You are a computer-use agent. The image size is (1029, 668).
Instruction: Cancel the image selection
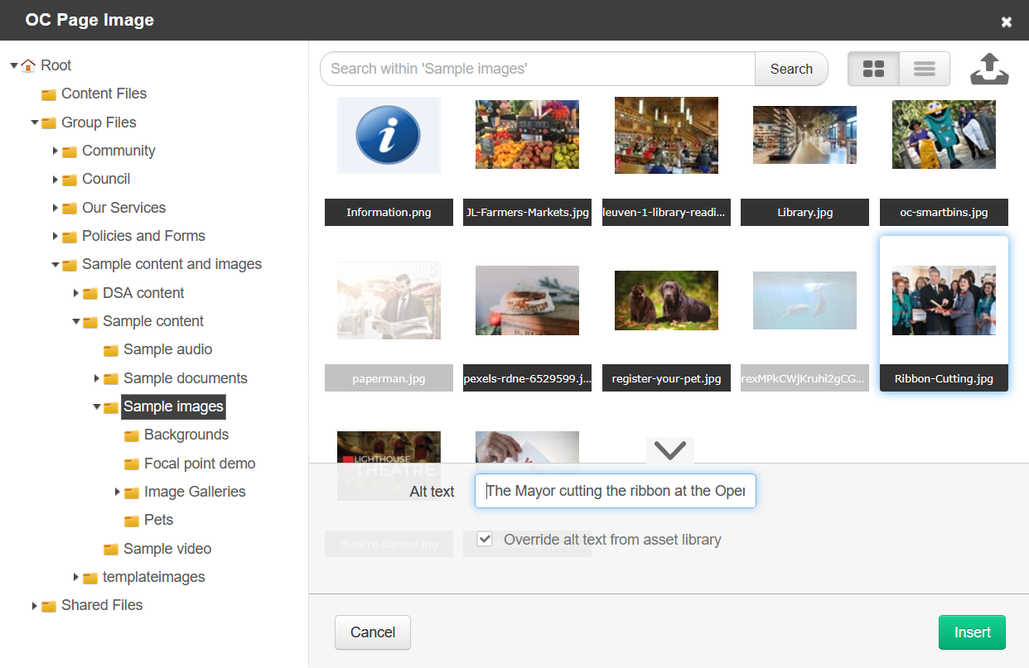point(372,632)
